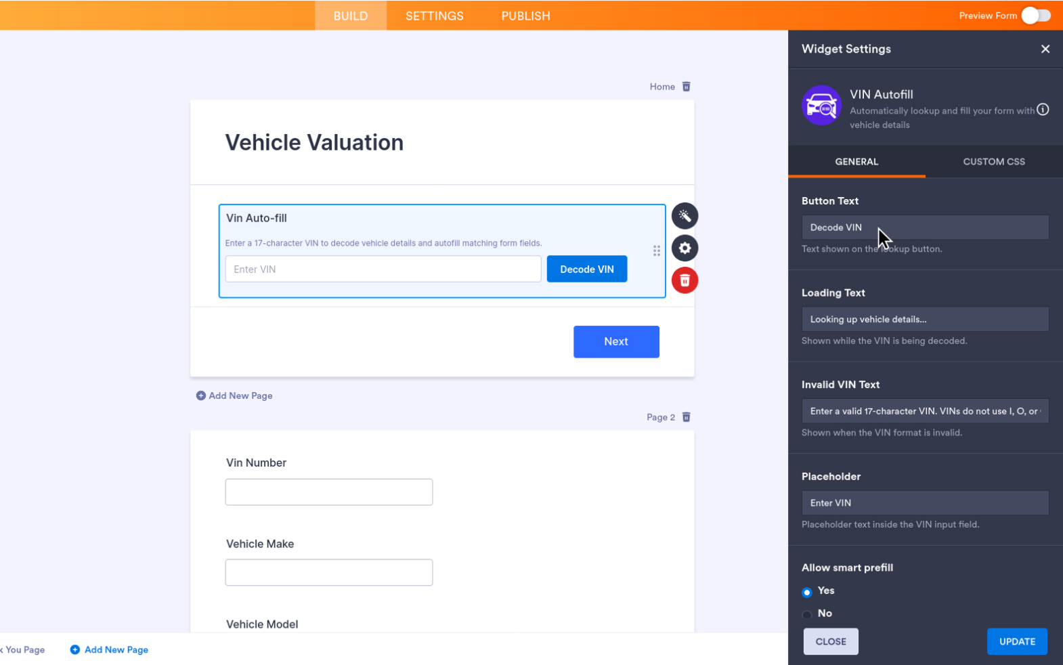Click the plus icon beside Add New Page under form

tap(200, 395)
